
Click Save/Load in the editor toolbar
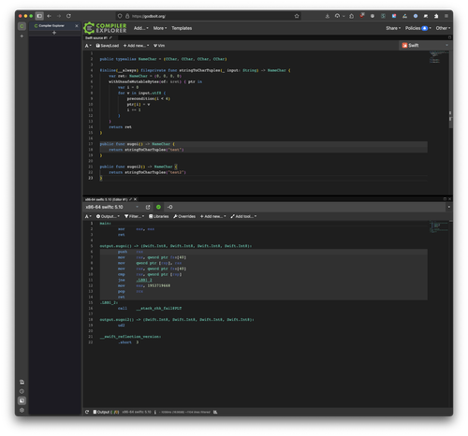108,46
